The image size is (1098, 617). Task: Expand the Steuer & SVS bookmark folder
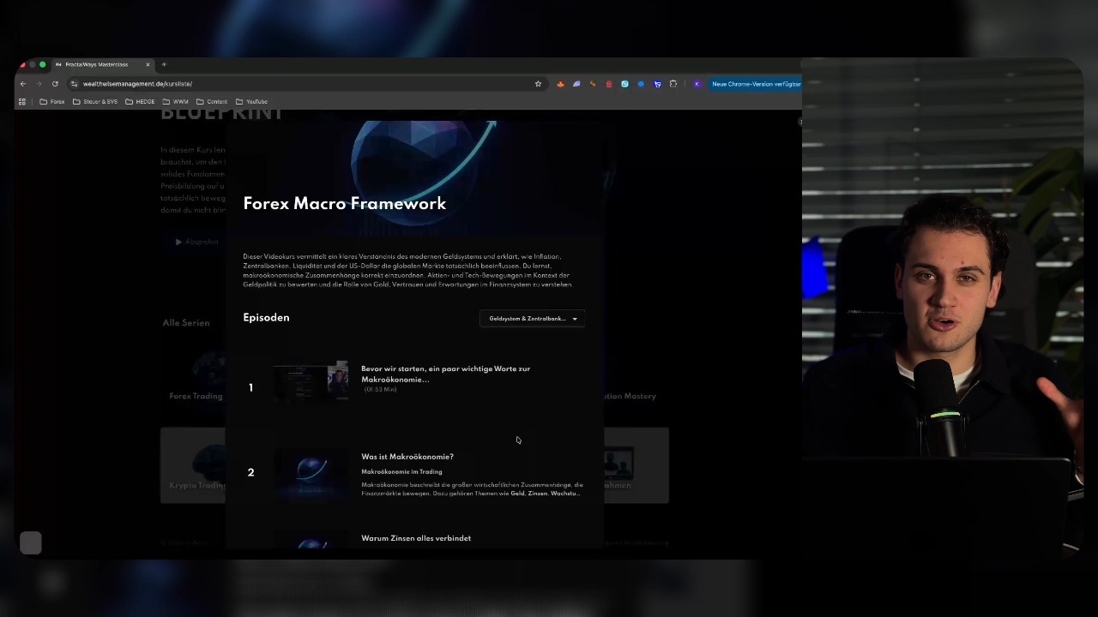[95, 102]
